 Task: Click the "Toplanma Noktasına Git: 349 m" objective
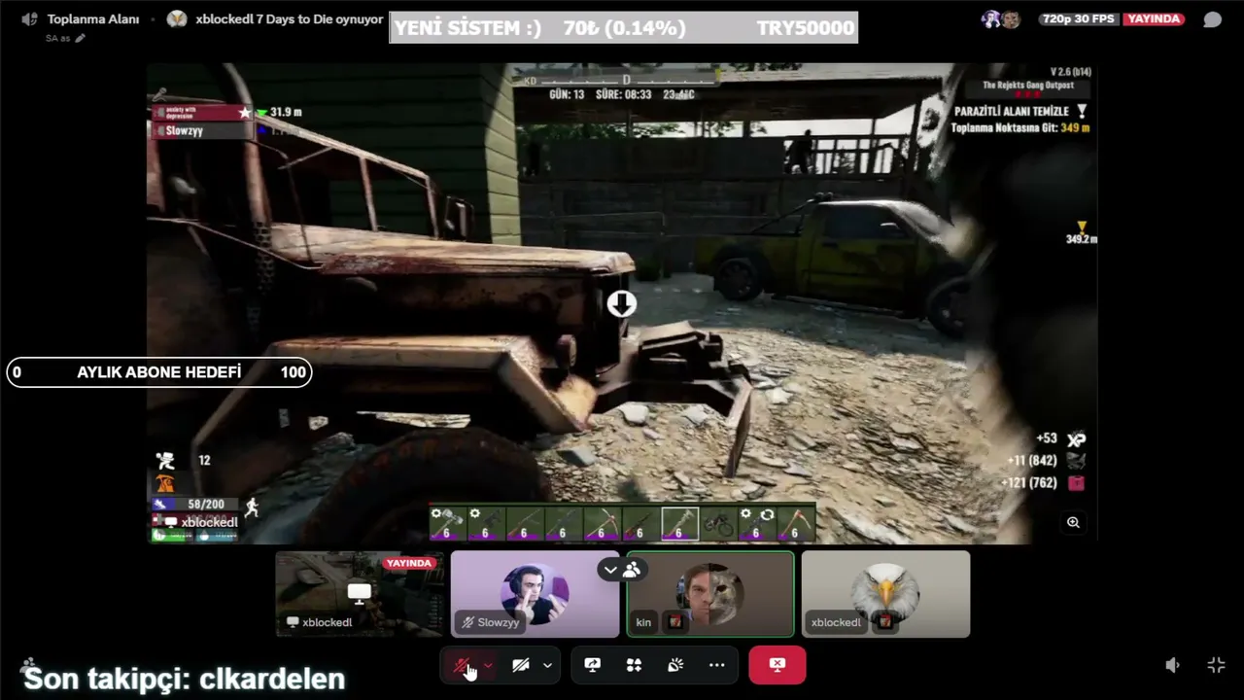click(1019, 127)
